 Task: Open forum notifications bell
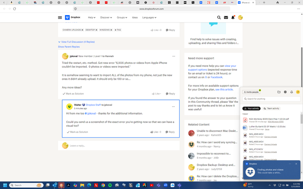coord(233,17)
